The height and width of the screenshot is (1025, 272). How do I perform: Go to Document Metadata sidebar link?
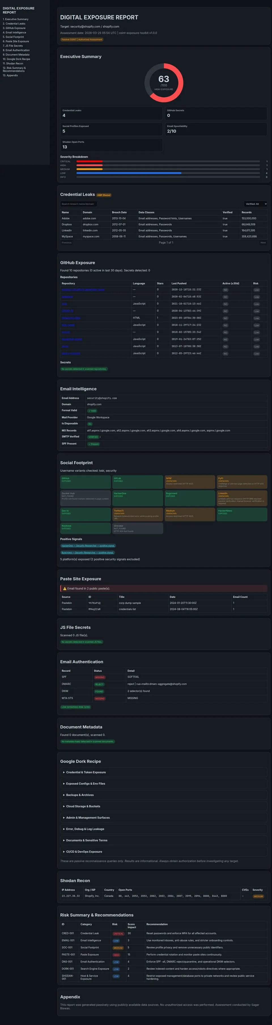[16, 55]
